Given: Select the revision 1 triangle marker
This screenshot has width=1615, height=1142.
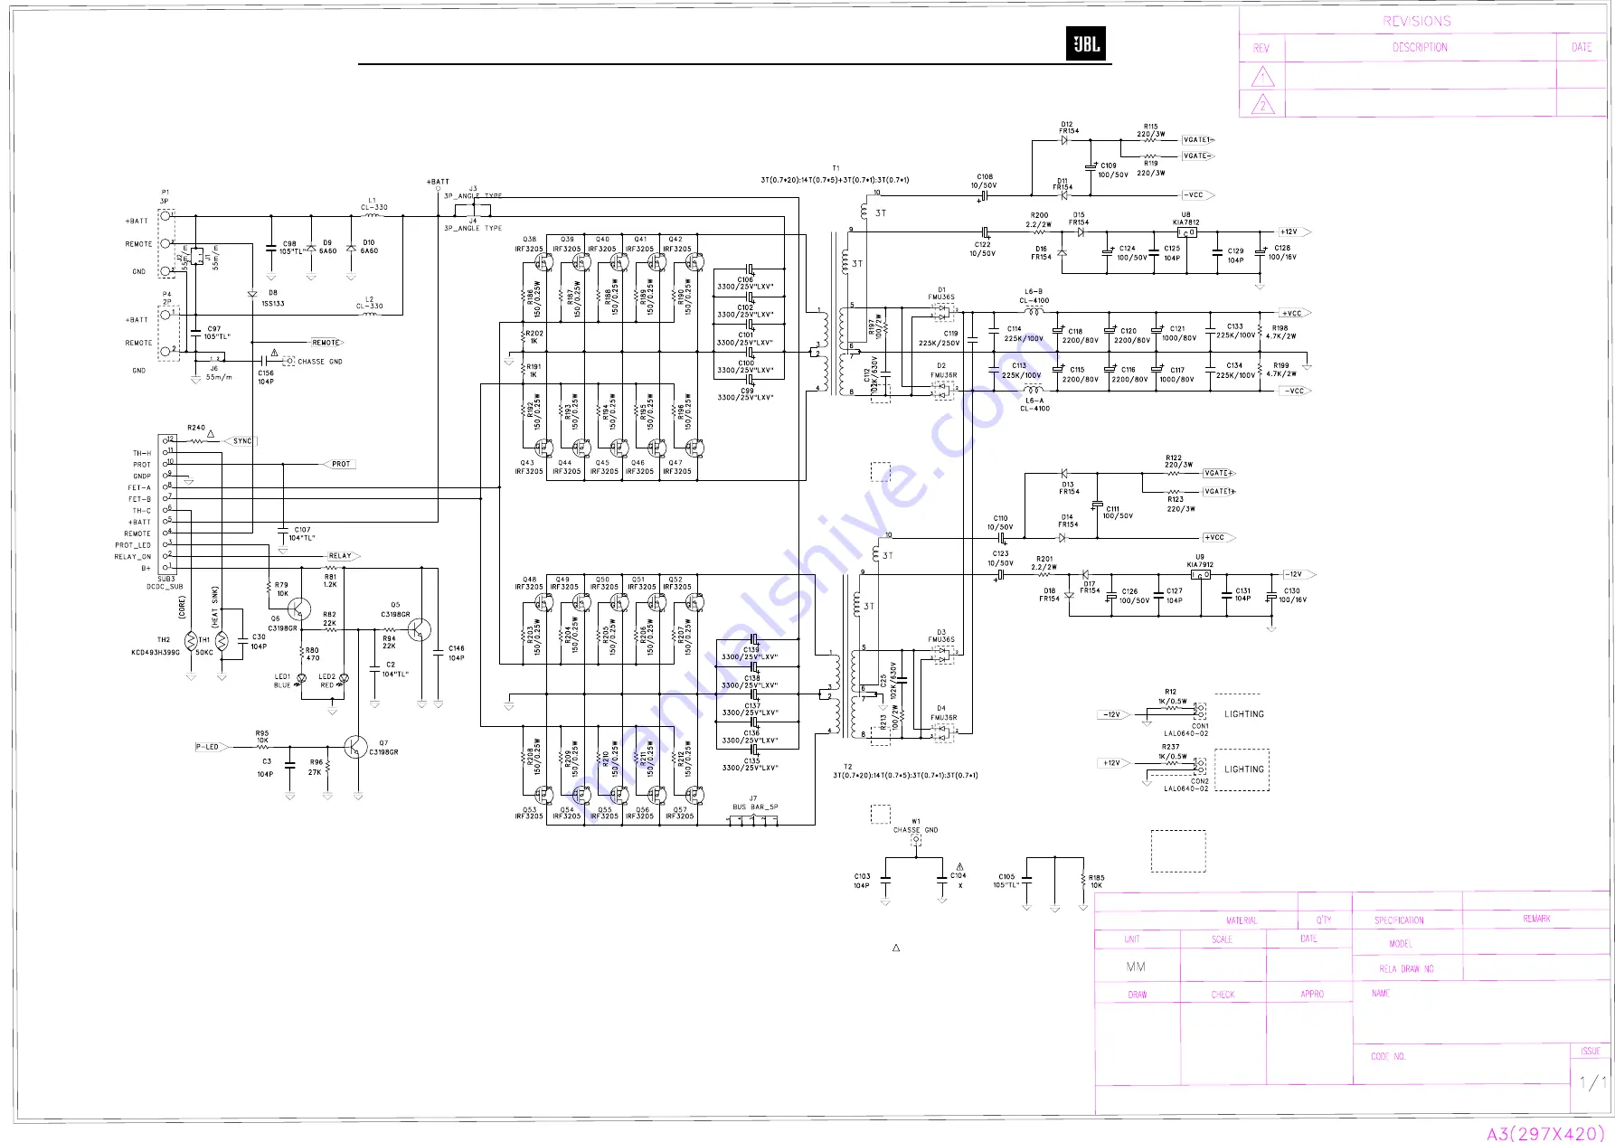Looking at the screenshot, I should (1262, 76).
